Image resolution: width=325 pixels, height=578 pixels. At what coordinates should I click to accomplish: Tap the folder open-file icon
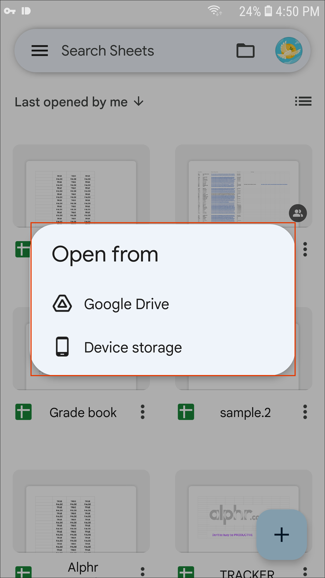[x=245, y=51]
